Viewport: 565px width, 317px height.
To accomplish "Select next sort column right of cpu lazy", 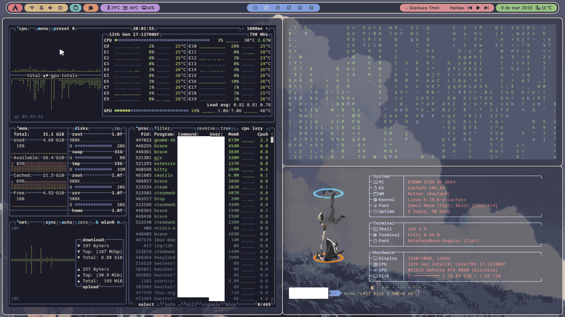I will click(x=267, y=128).
